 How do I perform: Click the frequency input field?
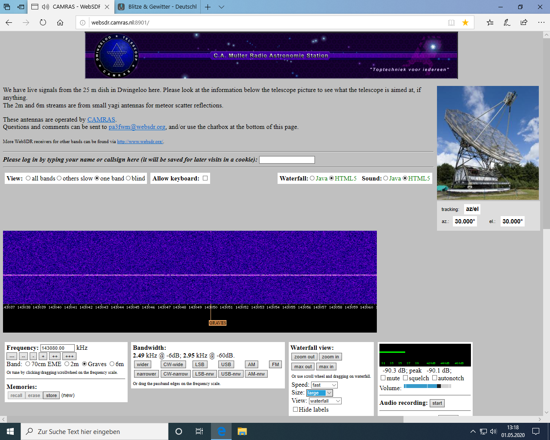coord(58,348)
